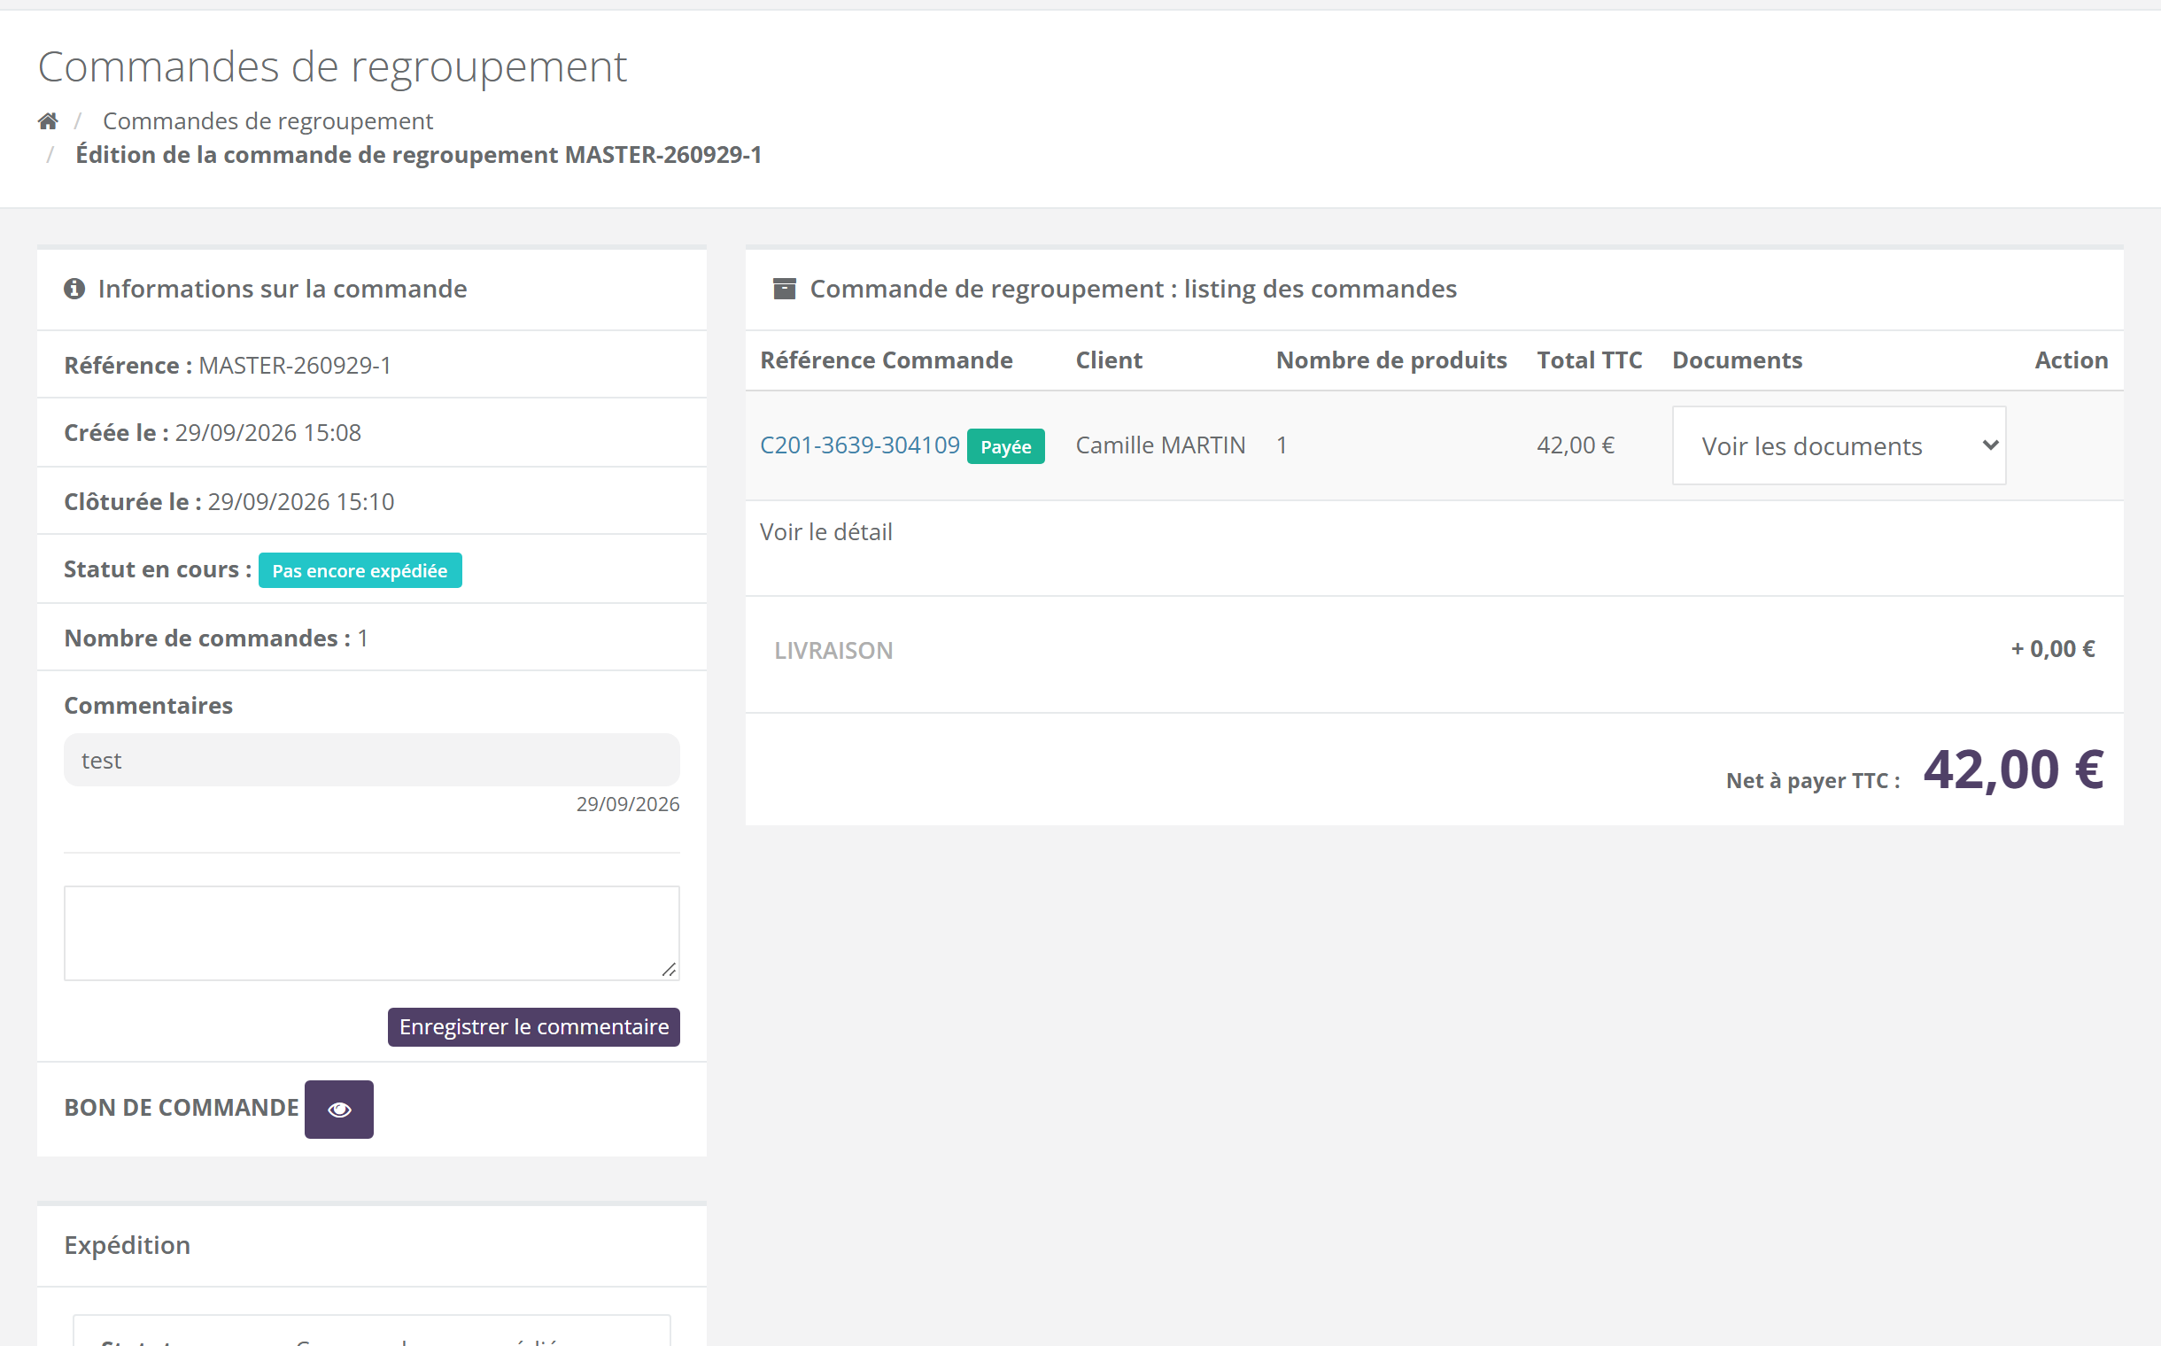Screen dimensions: 2161x1346
Task: Click the Pas encore expédiée status badge
Action: click(x=360, y=570)
